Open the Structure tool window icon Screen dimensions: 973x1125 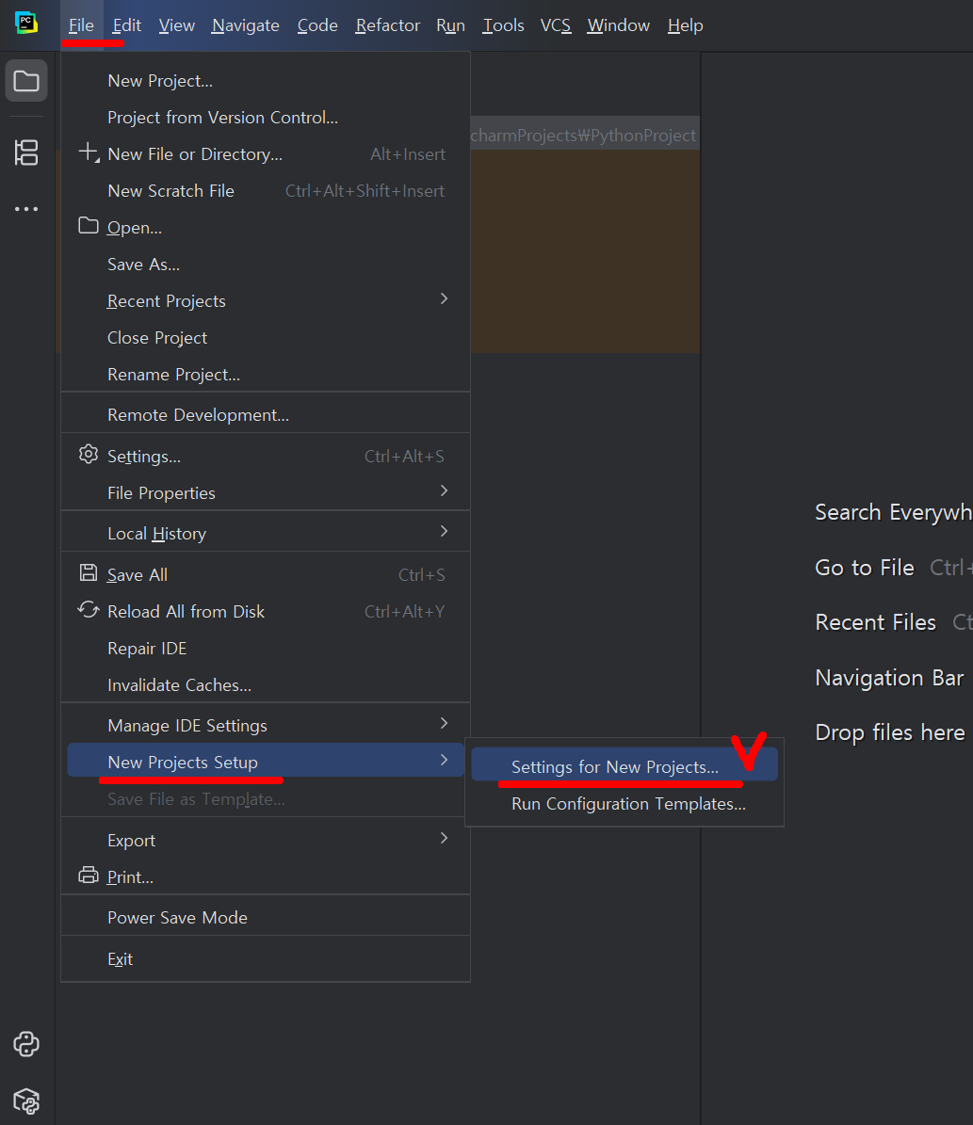pyautogui.click(x=26, y=153)
